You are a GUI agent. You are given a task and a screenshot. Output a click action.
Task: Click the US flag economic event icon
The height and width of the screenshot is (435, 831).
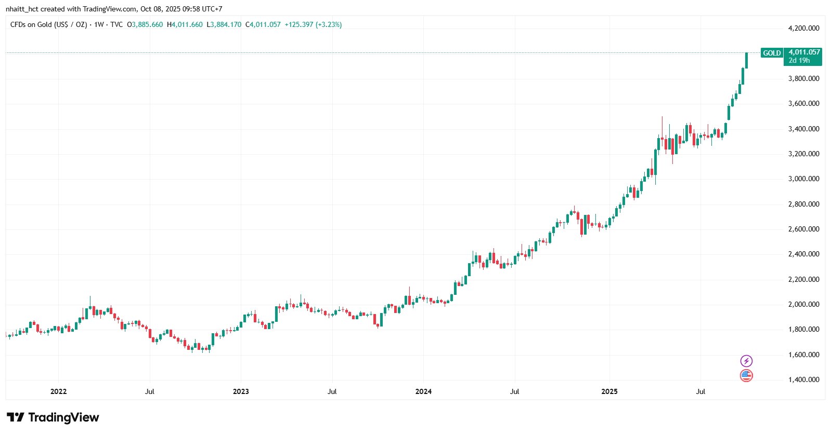pyautogui.click(x=746, y=375)
